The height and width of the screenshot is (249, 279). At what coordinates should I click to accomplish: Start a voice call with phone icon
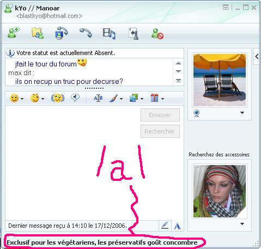click(86, 33)
